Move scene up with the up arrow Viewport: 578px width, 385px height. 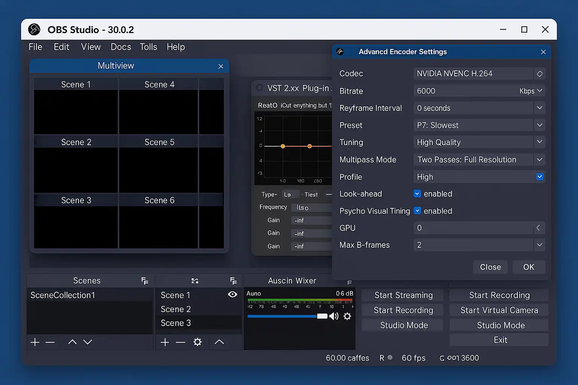coord(72,342)
